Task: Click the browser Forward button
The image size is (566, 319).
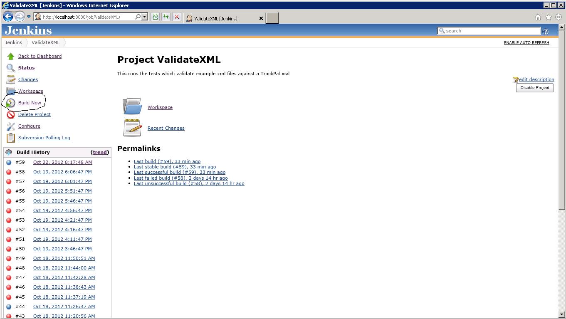Action: click(20, 17)
